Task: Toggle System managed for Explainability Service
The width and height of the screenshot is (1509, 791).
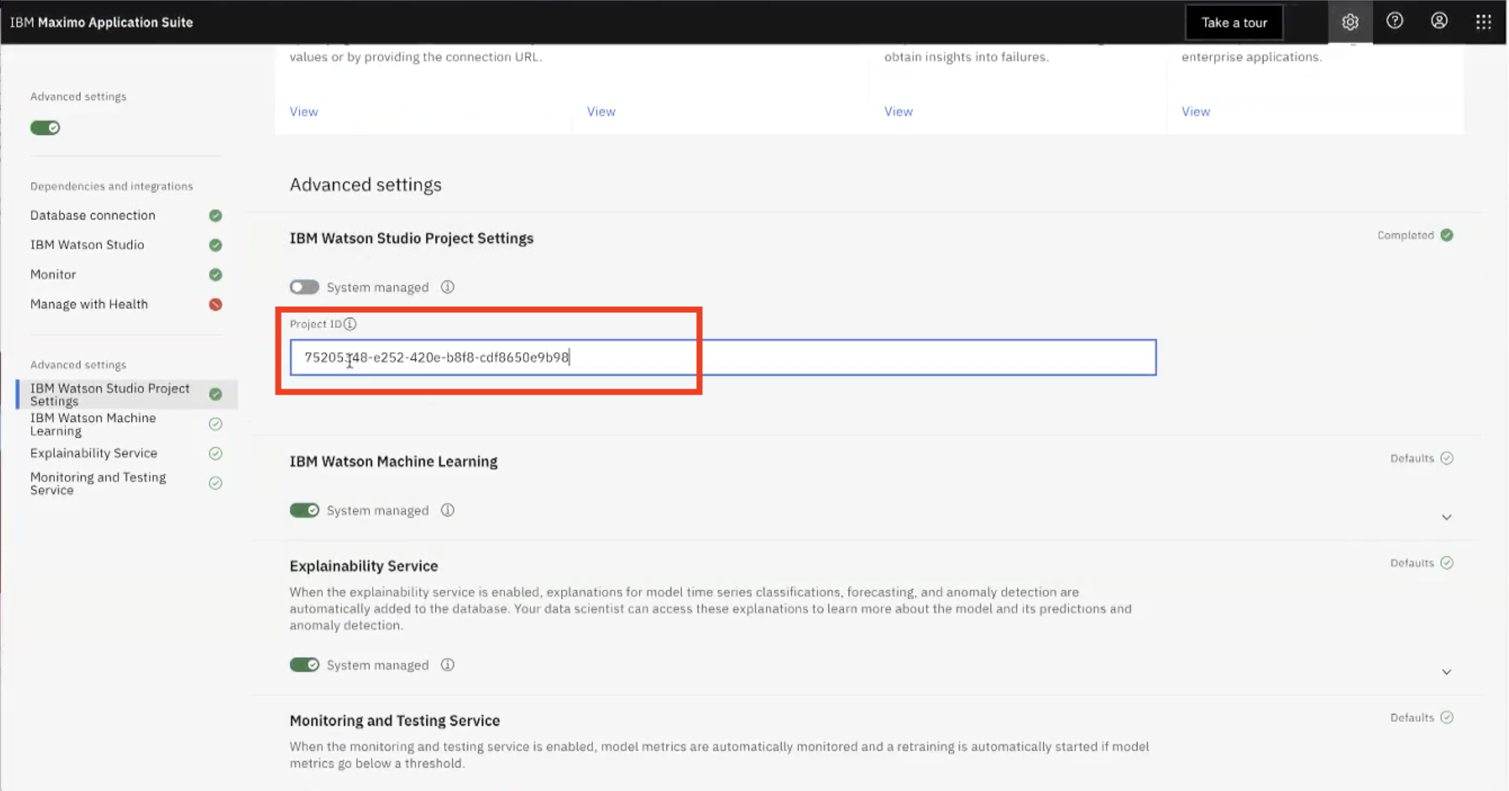Action: pos(304,665)
